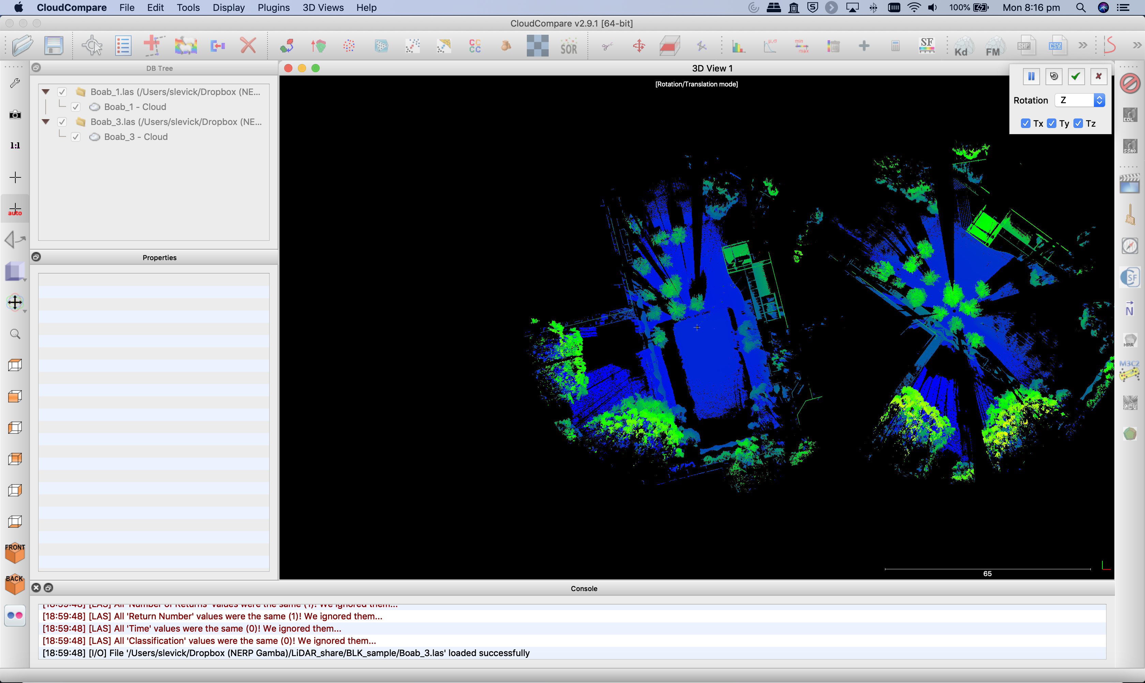1145x683 pixels.
Task: Open the Edit menu
Action: [155, 7]
